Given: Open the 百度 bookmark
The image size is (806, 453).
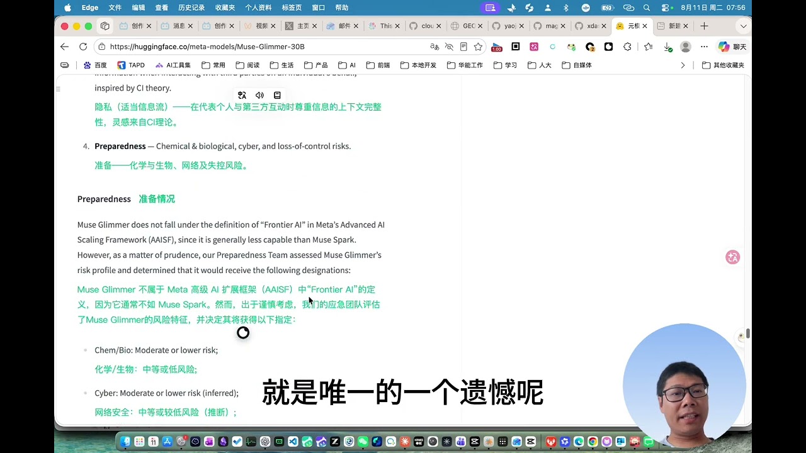Looking at the screenshot, I should [x=95, y=65].
